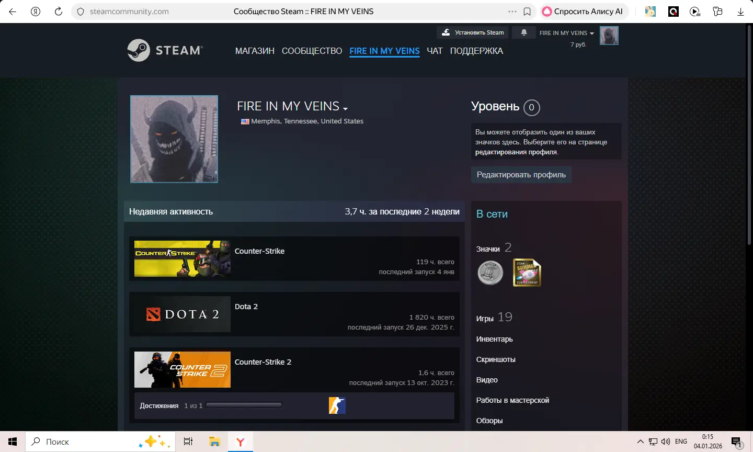Click the United States flag icon
This screenshot has height=452, width=753.
click(245, 121)
